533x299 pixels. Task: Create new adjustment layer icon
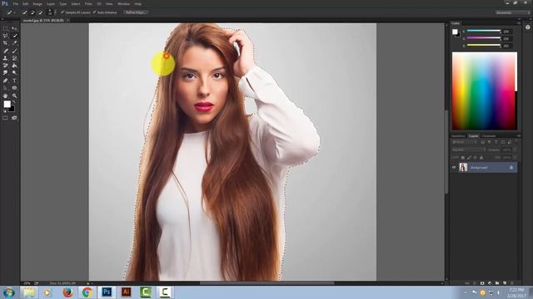[x=490, y=282]
